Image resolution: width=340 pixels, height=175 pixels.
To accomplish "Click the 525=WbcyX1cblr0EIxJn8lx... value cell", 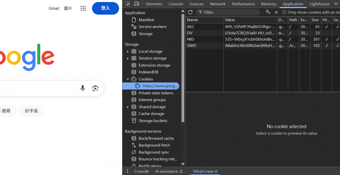I will coord(250,39).
